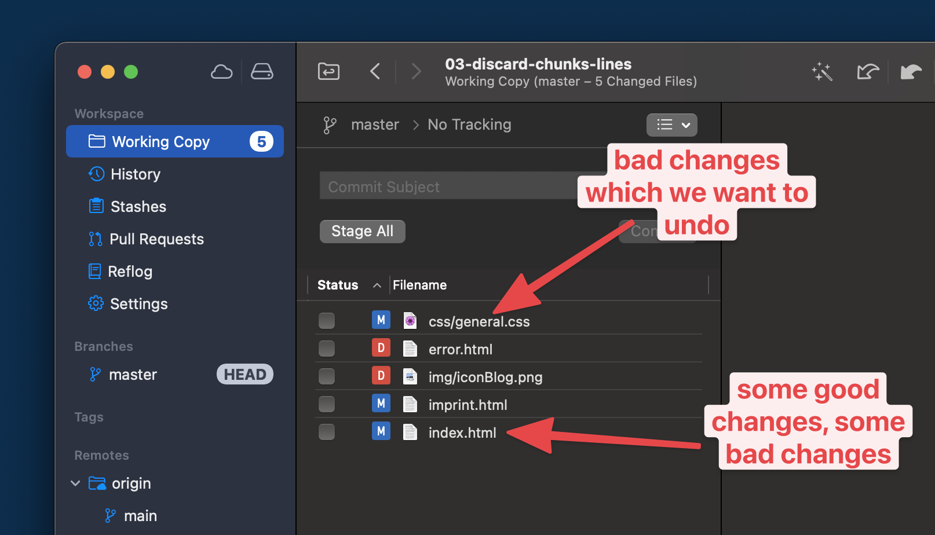Viewport: 935px width, 535px height.
Task: Open Quick Actions with the magic wand icon
Action: click(822, 71)
